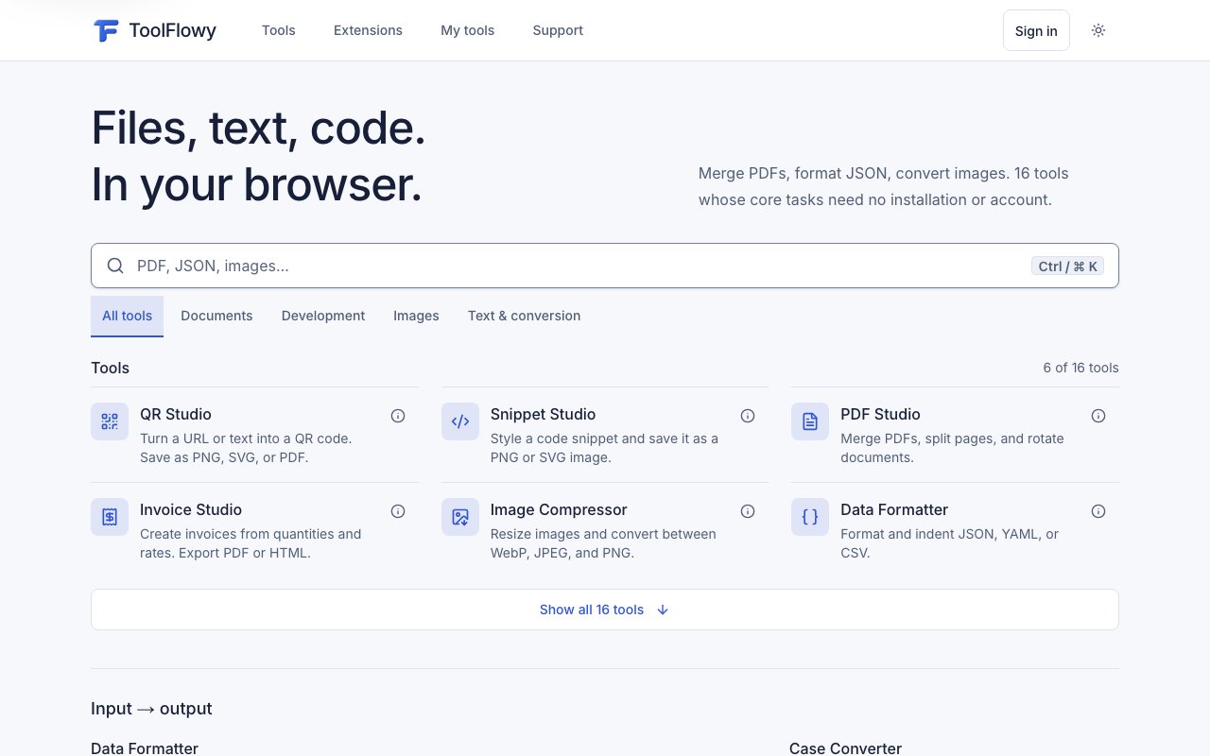The width and height of the screenshot is (1210, 756).
Task: Open the Extensions nav item
Action: [368, 30]
